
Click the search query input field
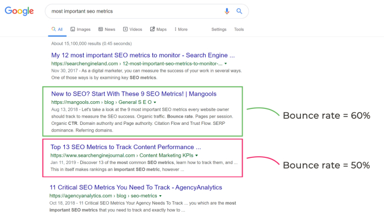[x=135, y=11]
